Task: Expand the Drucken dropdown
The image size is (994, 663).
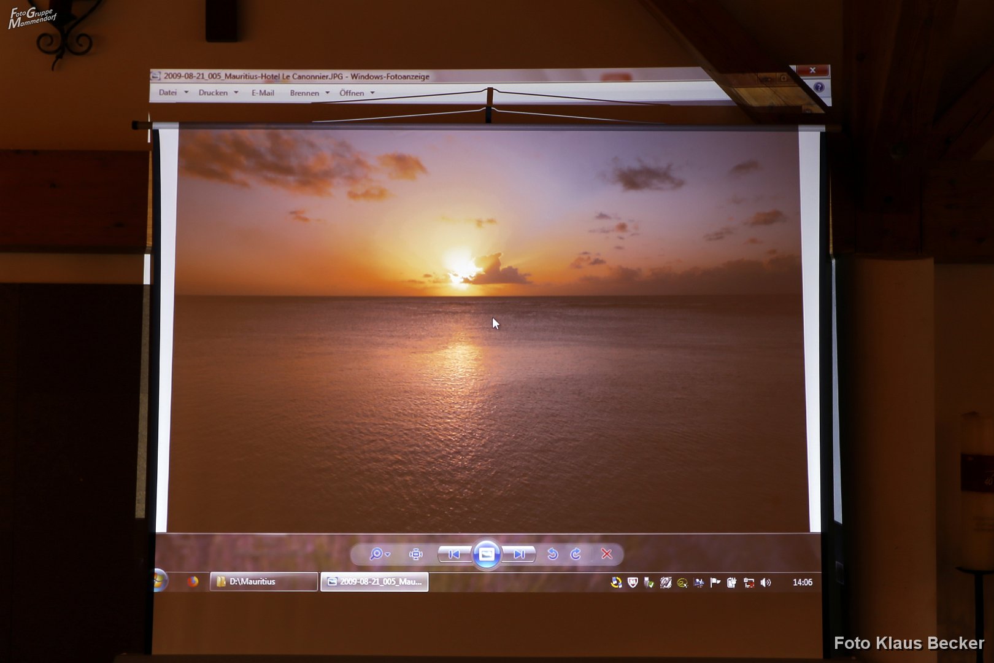Action: click(x=218, y=93)
